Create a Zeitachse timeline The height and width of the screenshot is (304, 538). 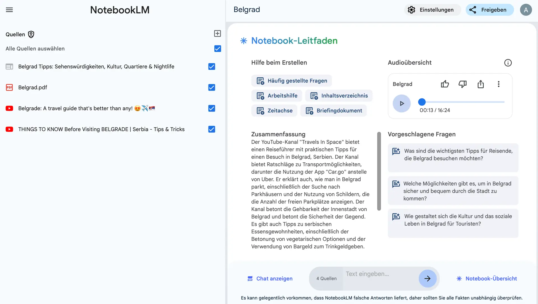(274, 111)
